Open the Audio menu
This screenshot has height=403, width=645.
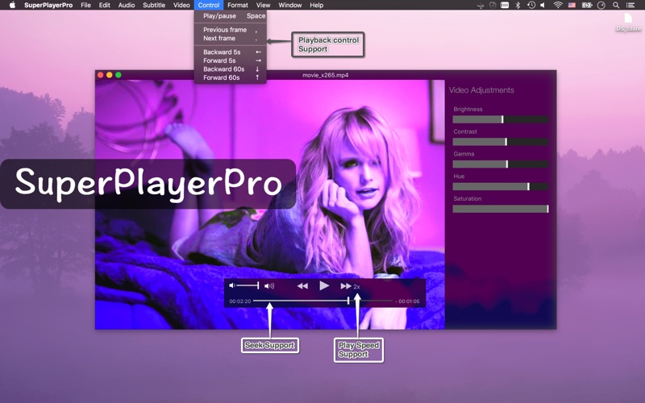click(x=127, y=5)
